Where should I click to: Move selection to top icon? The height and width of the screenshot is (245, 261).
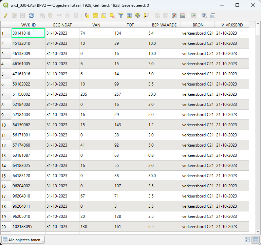coord(129,16)
